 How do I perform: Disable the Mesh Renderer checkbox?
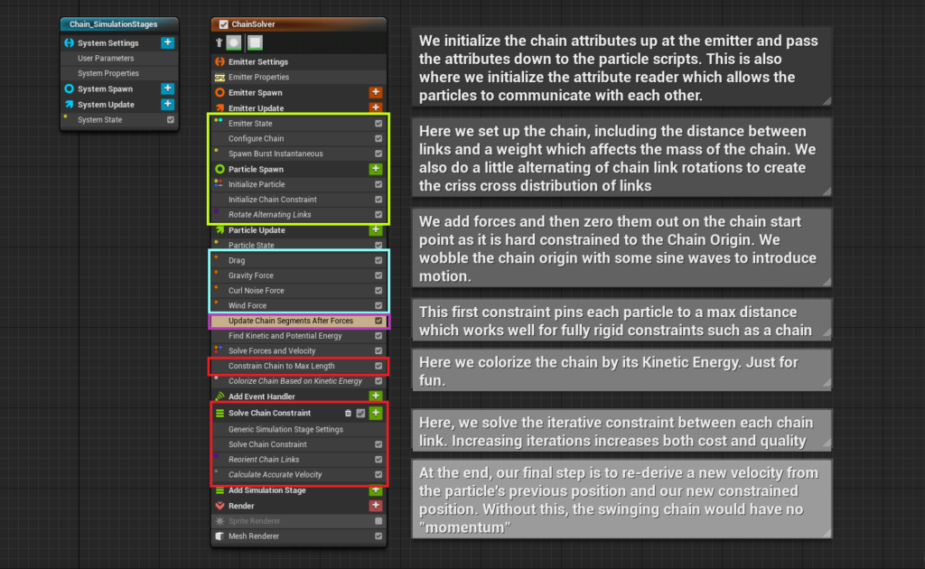point(378,536)
